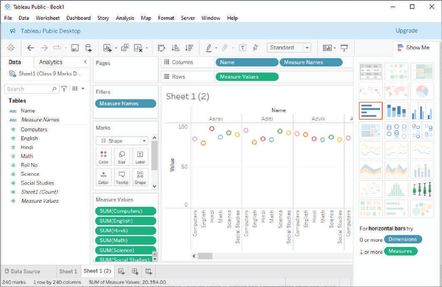The image size is (442, 287).
Task: Expand the Clear sheet dropdown arrow
Action: click(147, 48)
